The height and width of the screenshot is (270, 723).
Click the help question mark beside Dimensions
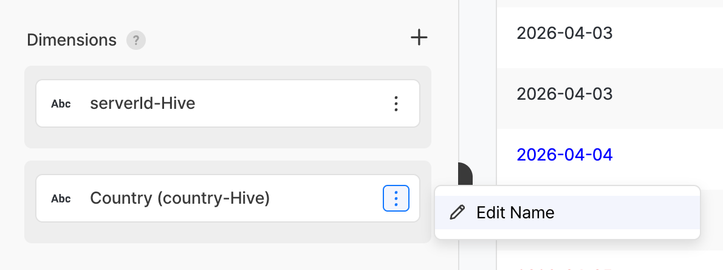click(136, 41)
